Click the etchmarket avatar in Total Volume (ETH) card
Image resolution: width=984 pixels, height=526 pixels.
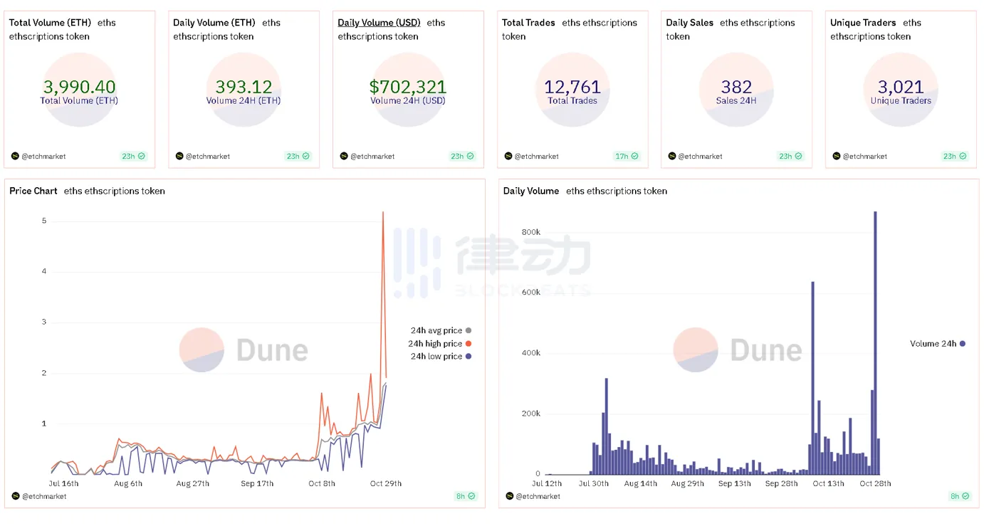coord(15,156)
